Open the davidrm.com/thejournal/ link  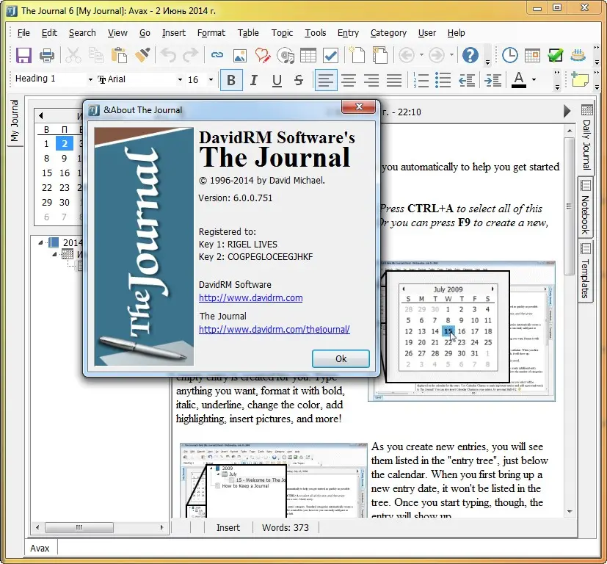(275, 329)
